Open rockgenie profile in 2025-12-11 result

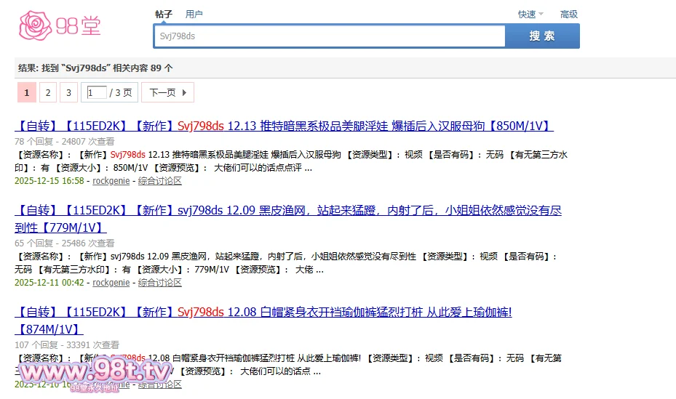[111, 283]
